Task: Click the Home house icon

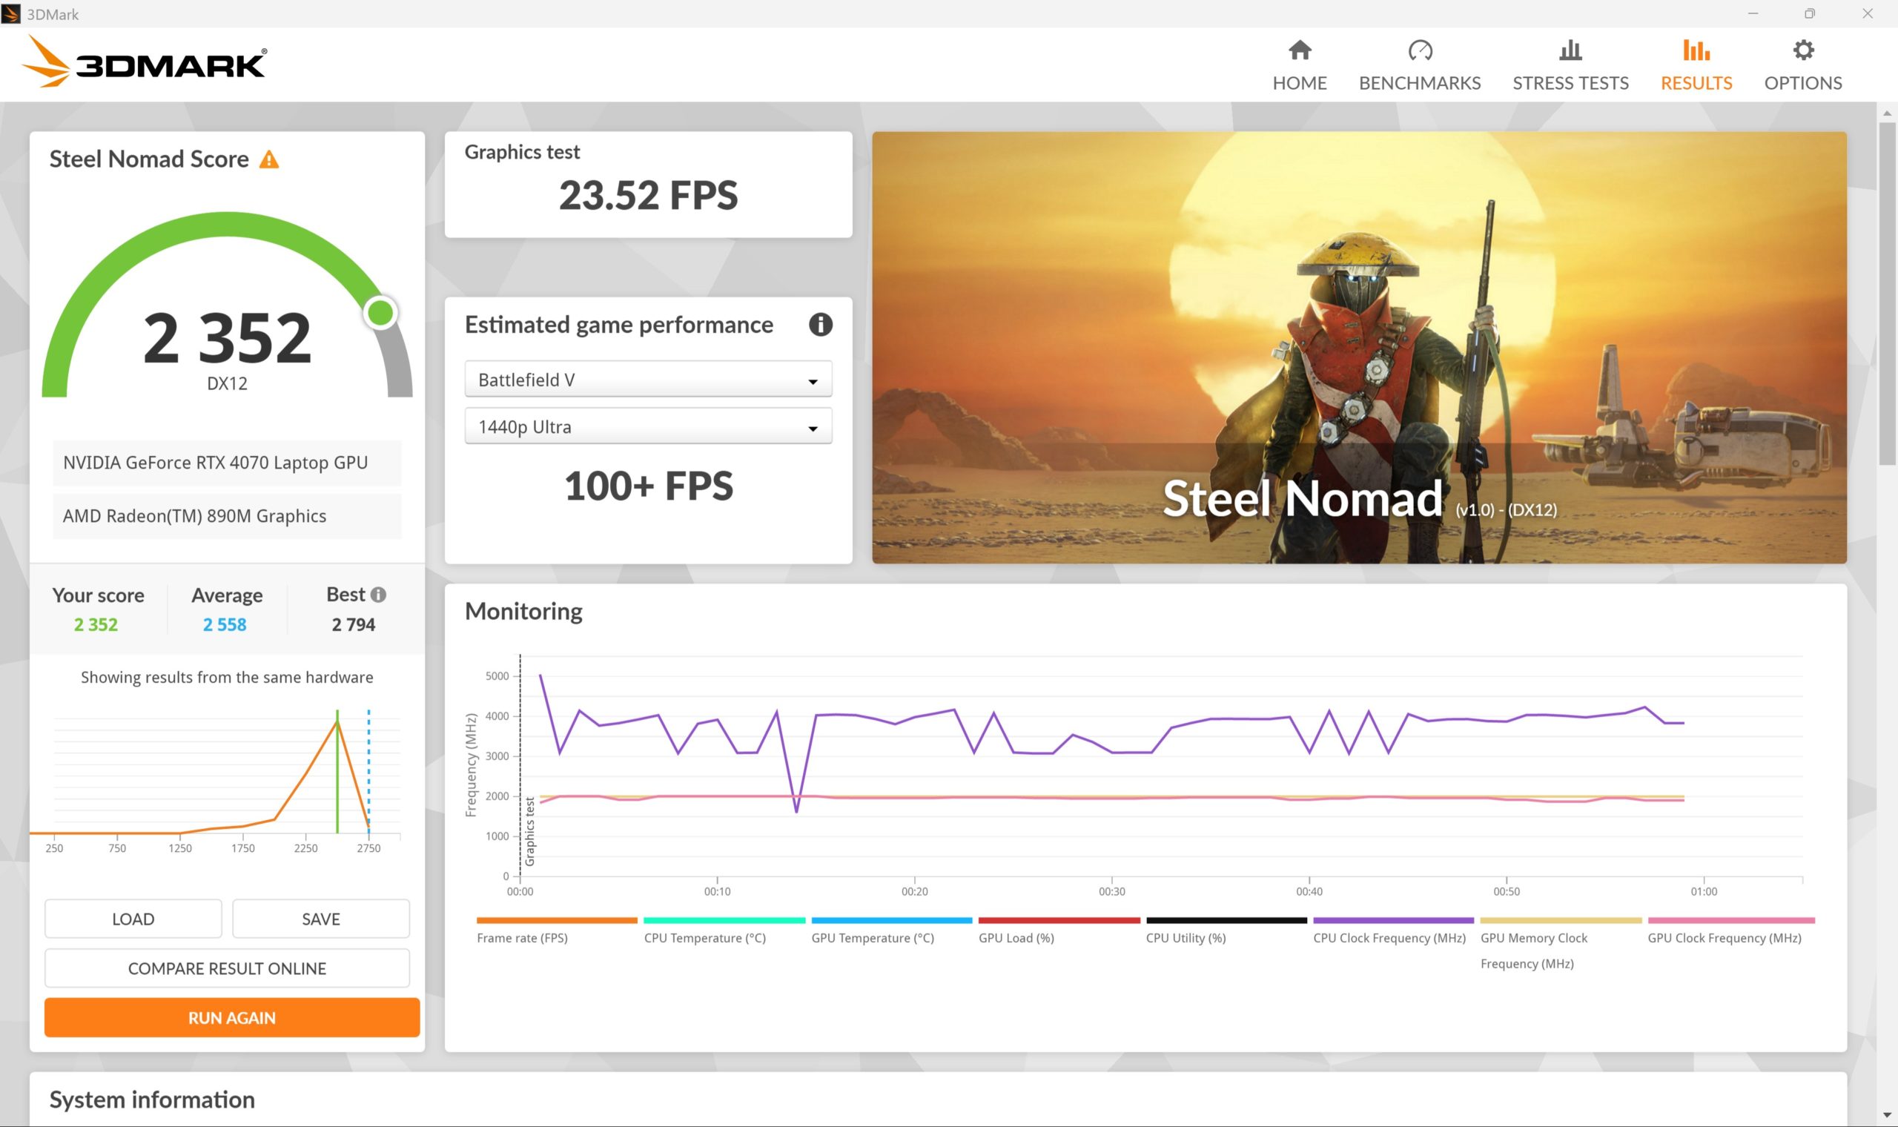Action: (x=1299, y=50)
